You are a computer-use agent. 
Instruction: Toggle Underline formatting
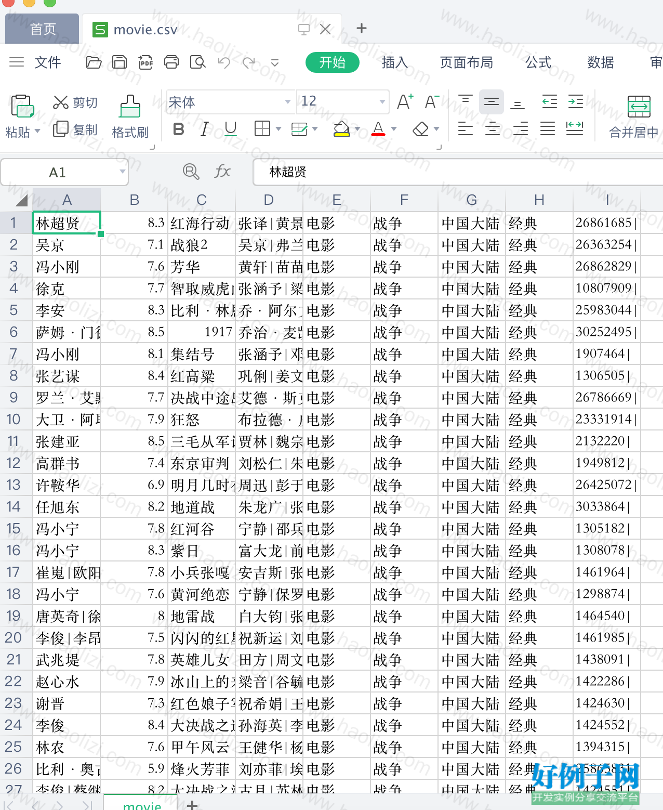(x=231, y=129)
